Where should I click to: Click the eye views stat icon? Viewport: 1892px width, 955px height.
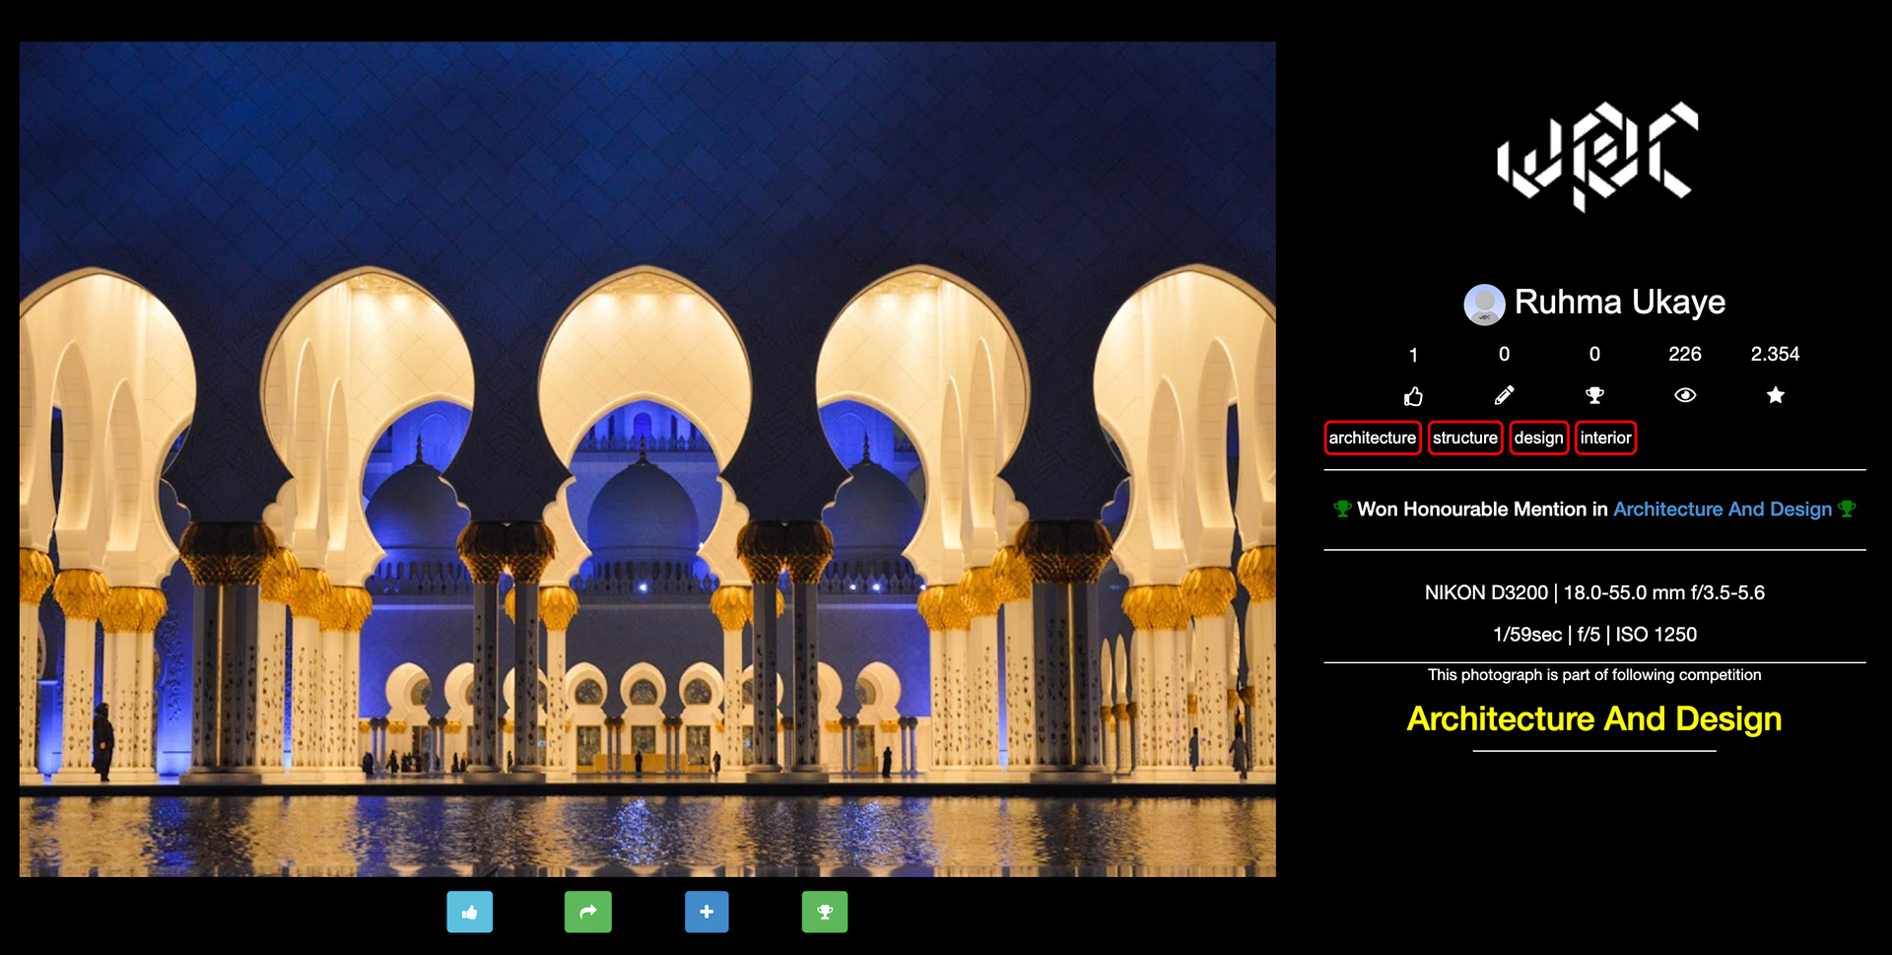pyautogui.click(x=1685, y=395)
